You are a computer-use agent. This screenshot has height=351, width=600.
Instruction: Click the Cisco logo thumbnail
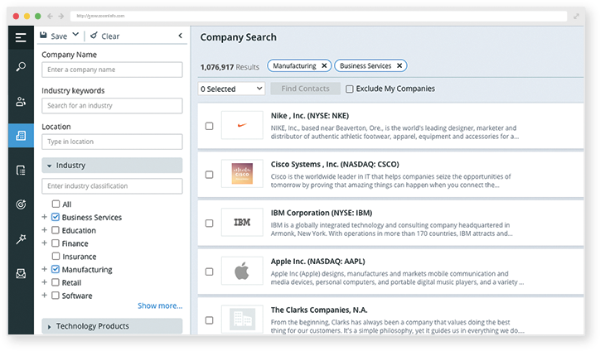click(x=242, y=174)
